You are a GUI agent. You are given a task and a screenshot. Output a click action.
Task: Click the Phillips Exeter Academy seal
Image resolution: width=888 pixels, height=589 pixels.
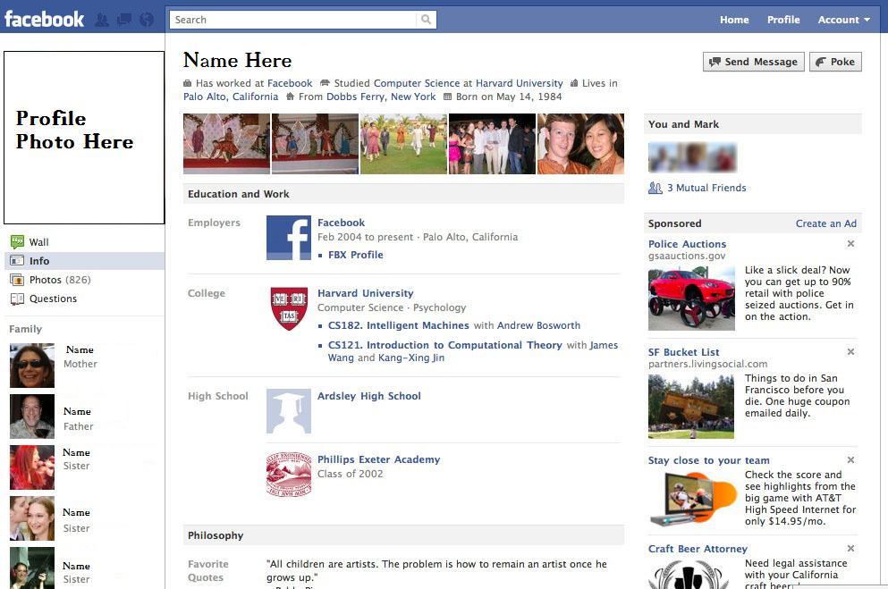(x=289, y=474)
